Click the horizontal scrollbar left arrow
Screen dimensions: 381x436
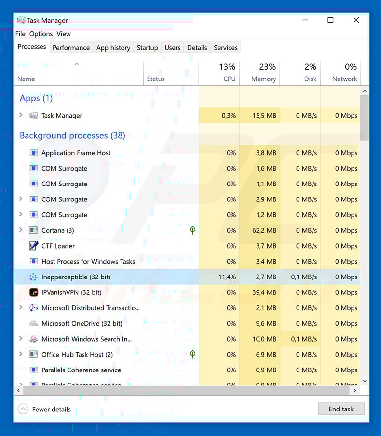coord(19,390)
